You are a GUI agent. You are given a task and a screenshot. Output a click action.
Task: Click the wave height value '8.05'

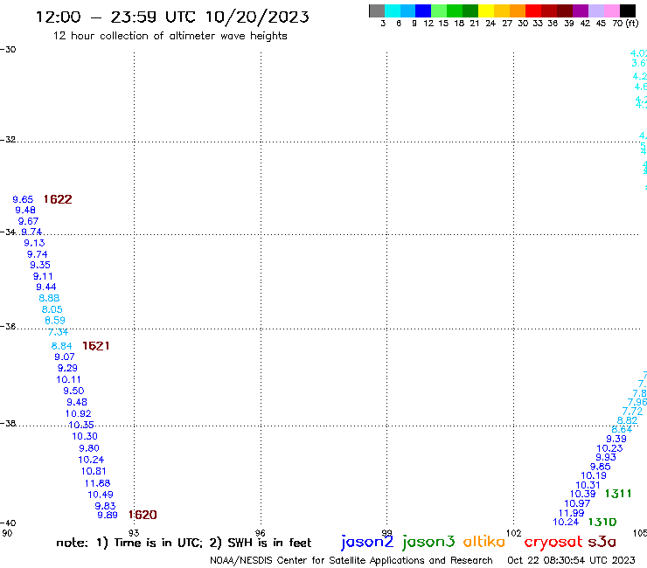[52, 309]
